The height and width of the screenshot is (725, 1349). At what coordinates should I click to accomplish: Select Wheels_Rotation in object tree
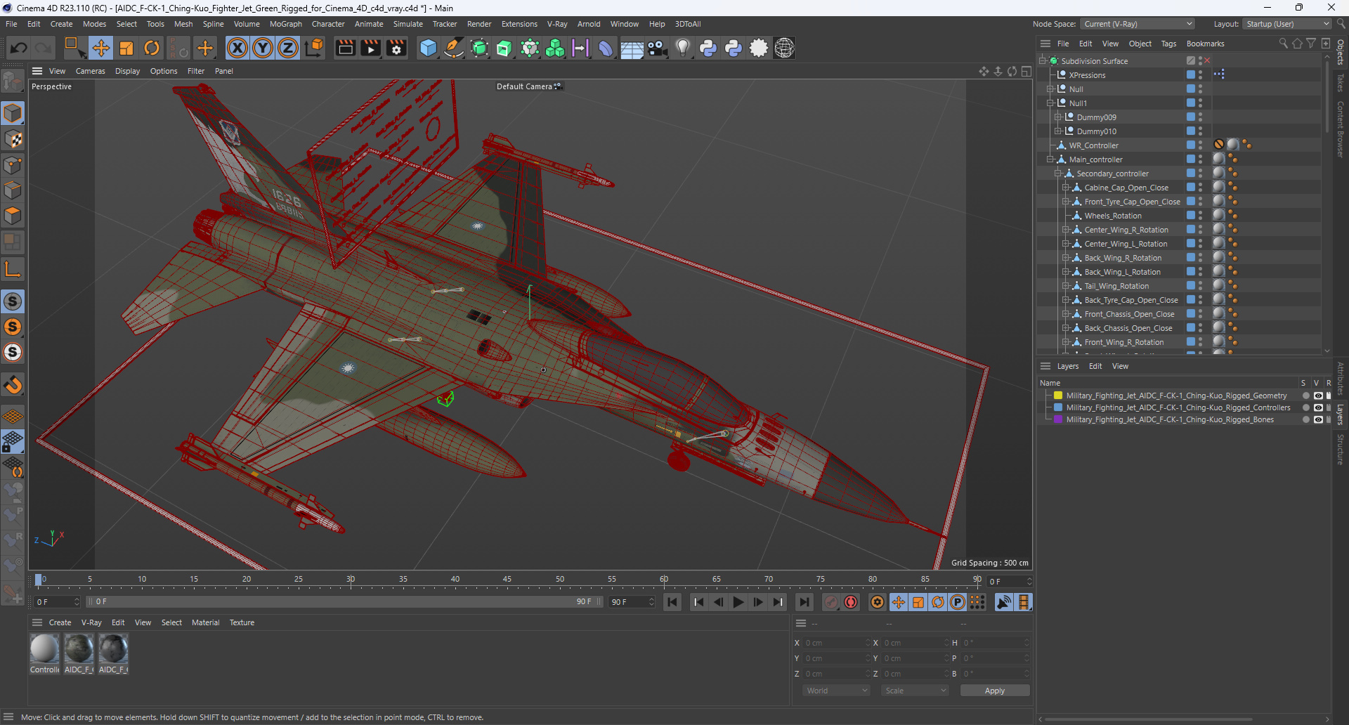point(1112,216)
